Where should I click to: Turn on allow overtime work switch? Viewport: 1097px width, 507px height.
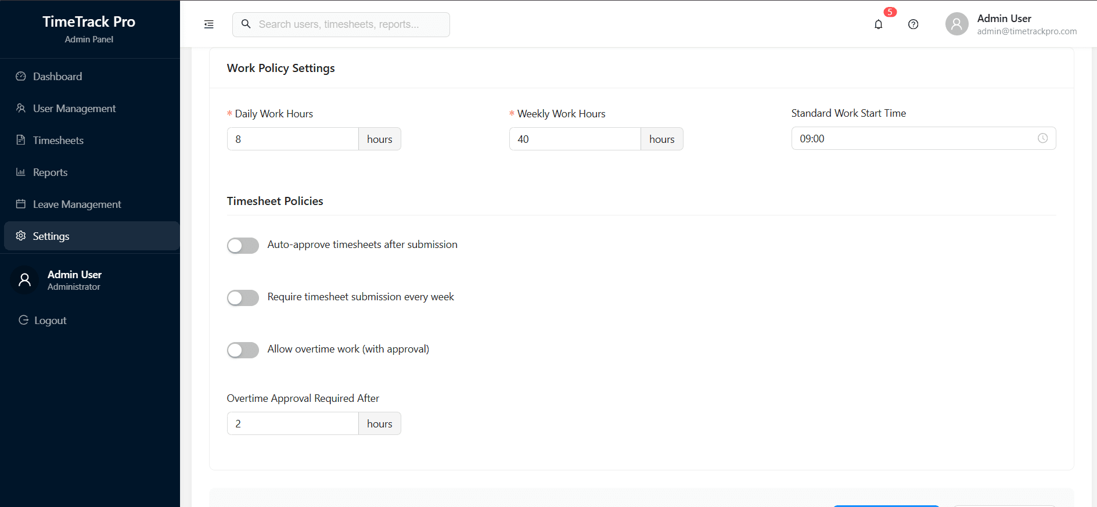[x=243, y=350]
